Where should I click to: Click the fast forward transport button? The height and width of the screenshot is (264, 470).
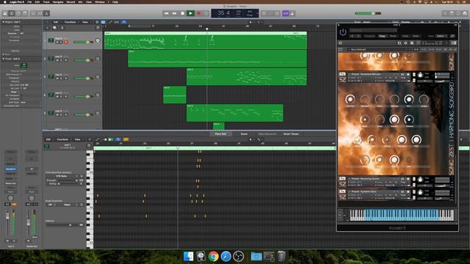174,13
